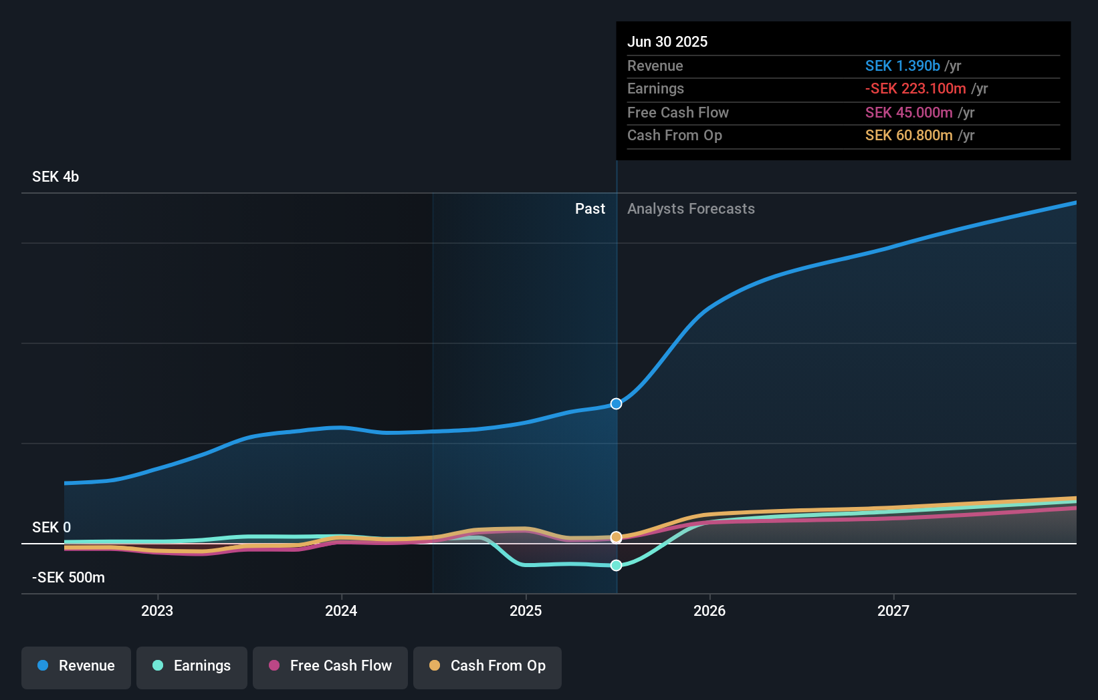Select the Revenue data point marker on the chart
Screen dimensions: 1098x700
click(x=616, y=403)
